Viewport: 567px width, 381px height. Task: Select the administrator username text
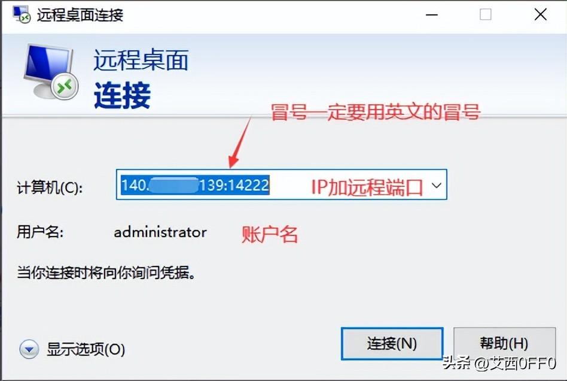click(x=160, y=232)
